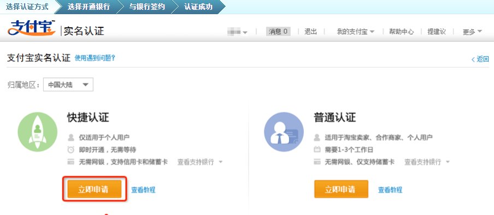Select the 选择认证方式 step tab
494x215 pixels.
(27, 7)
